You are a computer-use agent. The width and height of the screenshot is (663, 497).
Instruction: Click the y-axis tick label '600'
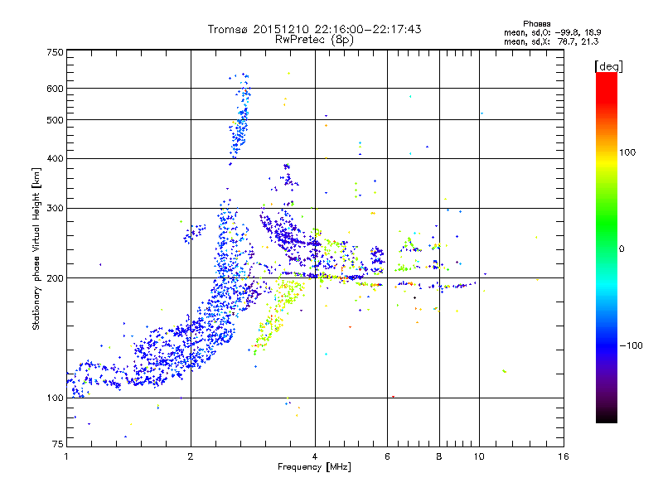click(56, 89)
